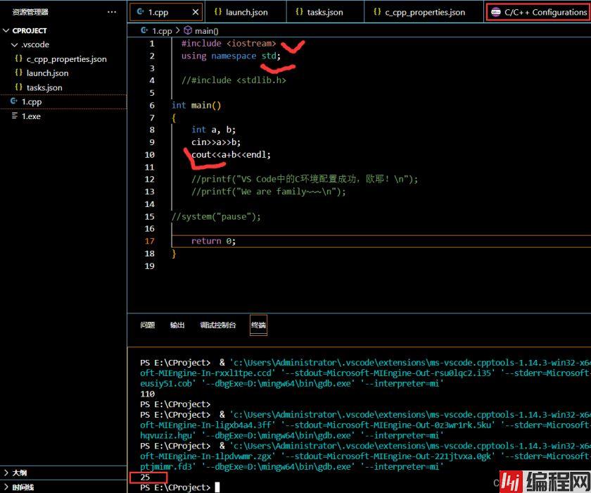This screenshot has height=493, width=591.
Task: Click the C/C++ Configurations tab icon
Action: coord(496,12)
